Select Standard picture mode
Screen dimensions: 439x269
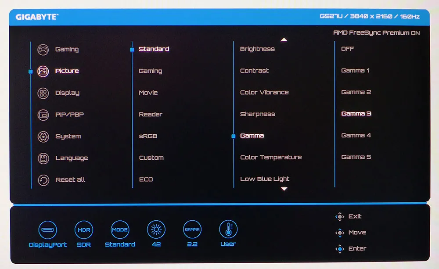154,49
